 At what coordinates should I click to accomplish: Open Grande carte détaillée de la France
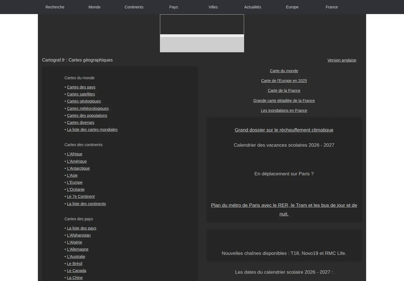pyautogui.click(x=284, y=101)
